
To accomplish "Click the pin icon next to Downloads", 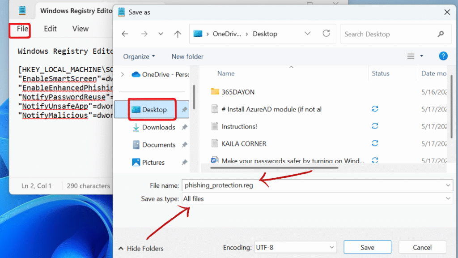I will pos(184,127).
